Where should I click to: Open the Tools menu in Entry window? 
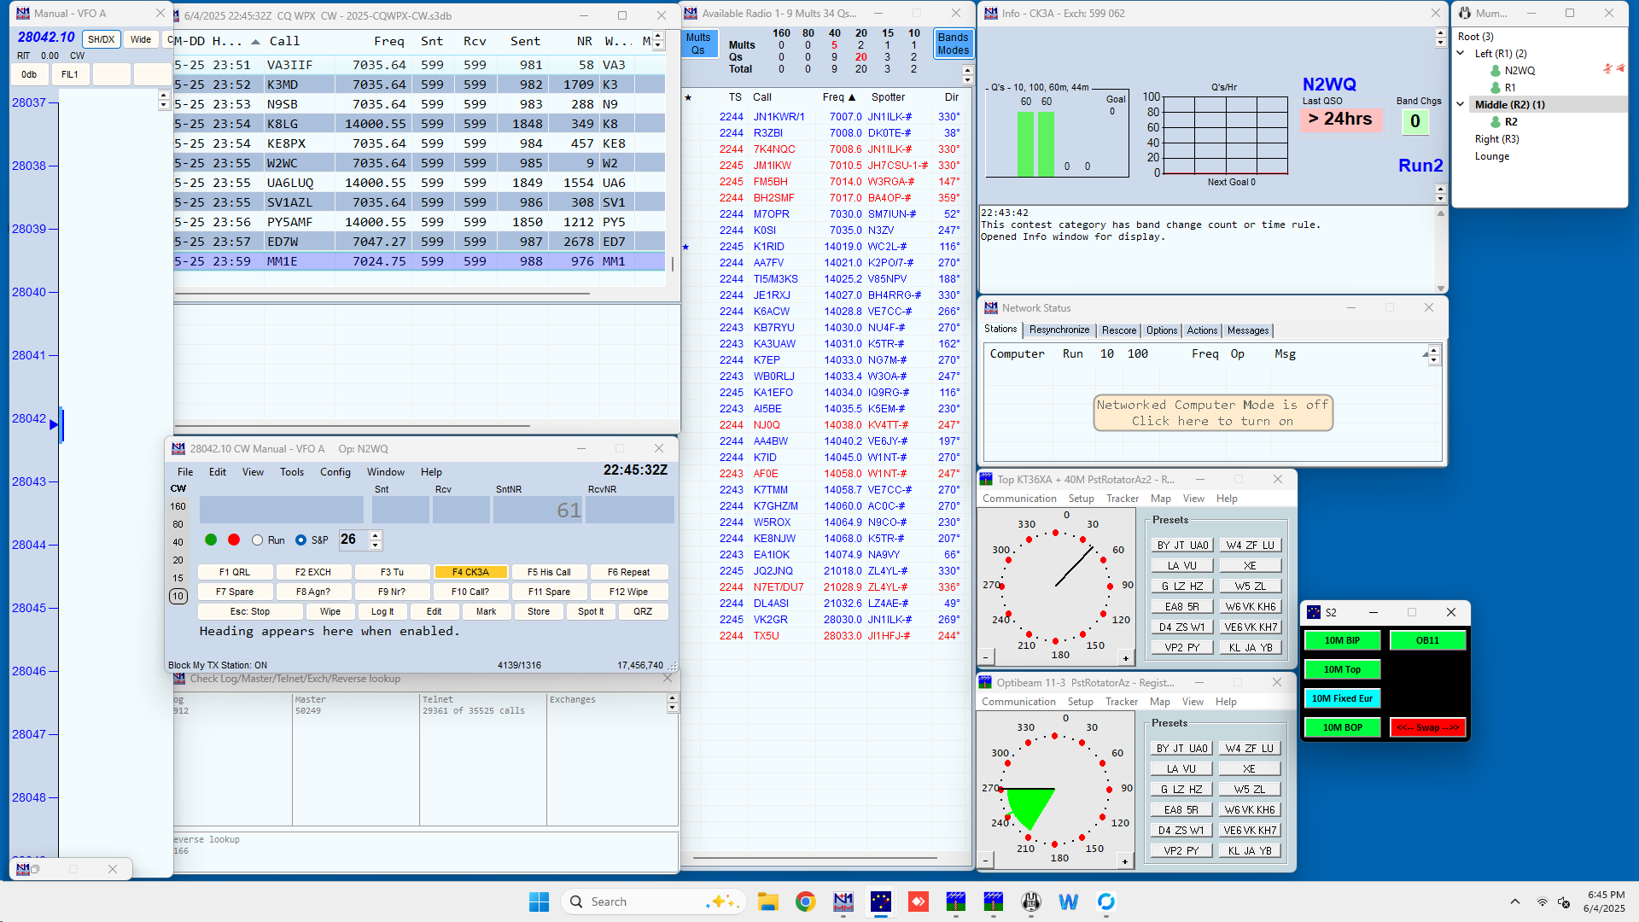pos(292,472)
